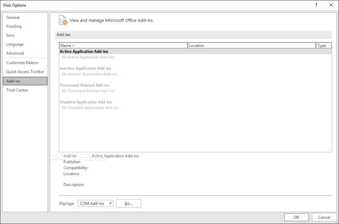The image size is (339, 224).
Task: Open the Trust Center page
Action: (x=25, y=90)
